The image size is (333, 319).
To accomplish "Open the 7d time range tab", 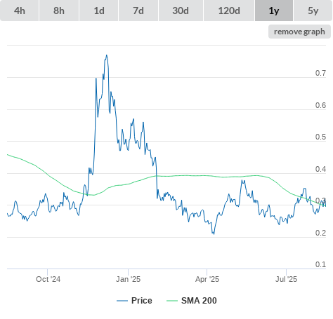I will pyautogui.click(x=138, y=11).
